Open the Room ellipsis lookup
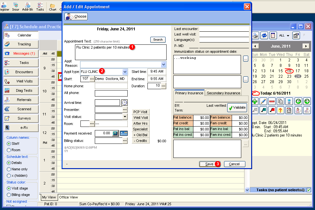This screenshot has width=315, height=210. 92,123
